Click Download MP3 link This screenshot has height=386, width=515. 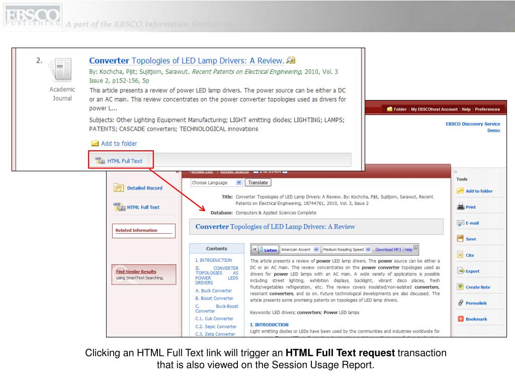pyautogui.click(x=388, y=249)
